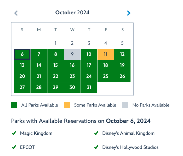Select October 1 on the calendar
Image resolution: width=183 pixels, height=156 pixels.
(55, 43)
